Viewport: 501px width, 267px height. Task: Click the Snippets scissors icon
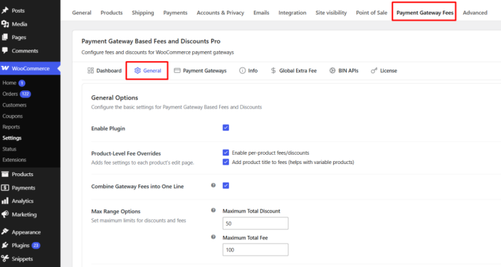click(5, 258)
